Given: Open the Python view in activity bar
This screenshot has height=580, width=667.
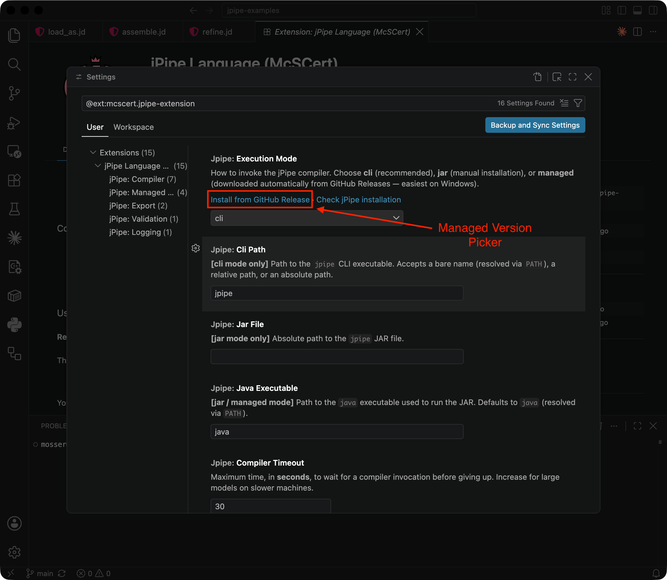Looking at the screenshot, I should point(14,325).
